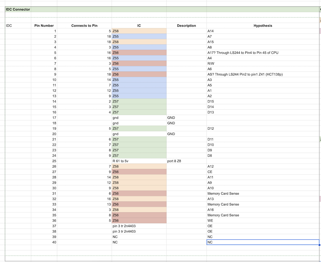Screen dimensions: 321x262
Task: Click Connects to Pin value for pin 9
Action: tap(84, 74)
